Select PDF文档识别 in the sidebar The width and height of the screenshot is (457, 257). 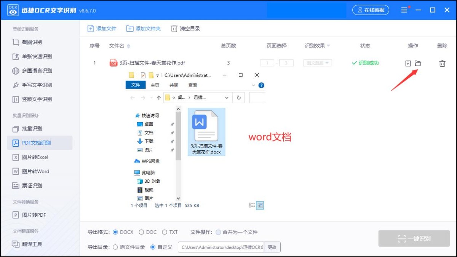[40, 143]
